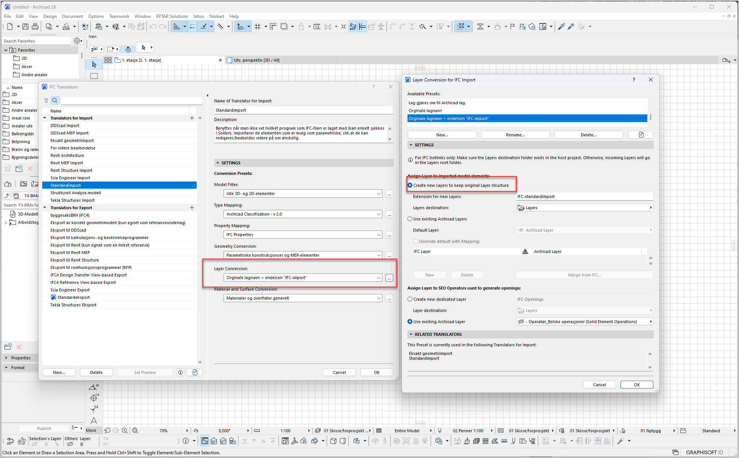Click the Print icon in toolbar
739x458 pixels.
35,27
